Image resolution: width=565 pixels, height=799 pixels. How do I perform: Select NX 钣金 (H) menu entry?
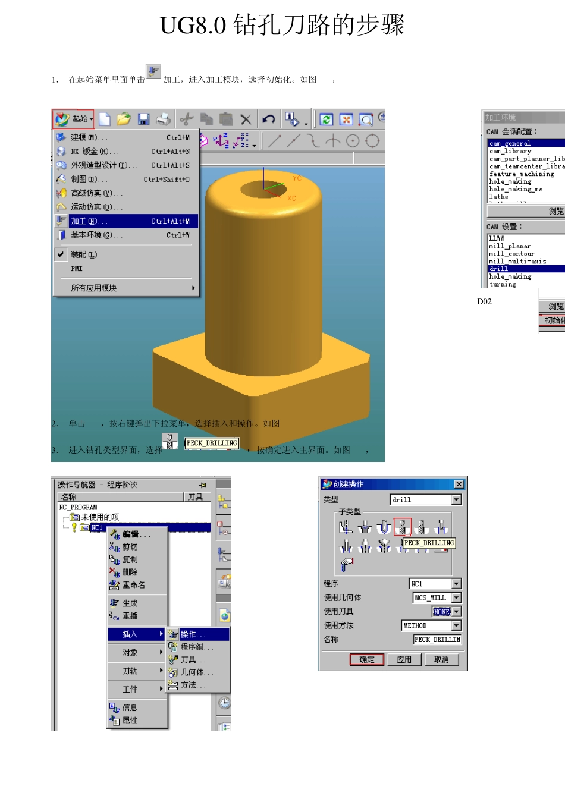125,152
